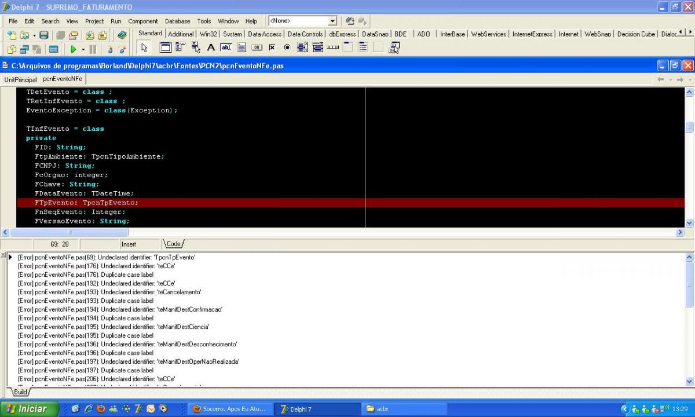This screenshot has width=695, height=417.
Task: Select the CheckBox component icon
Action: pos(272,48)
